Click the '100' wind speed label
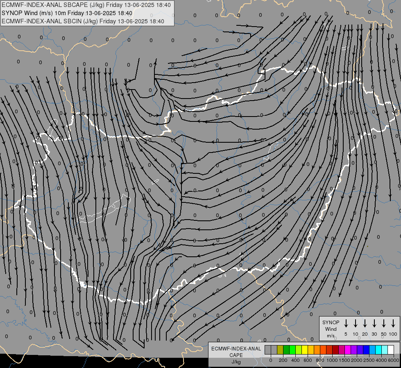This screenshot has height=368, width=401. [x=393, y=334]
